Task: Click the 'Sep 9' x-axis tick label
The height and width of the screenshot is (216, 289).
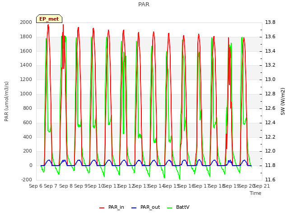Action: click(x=81, y=186)
